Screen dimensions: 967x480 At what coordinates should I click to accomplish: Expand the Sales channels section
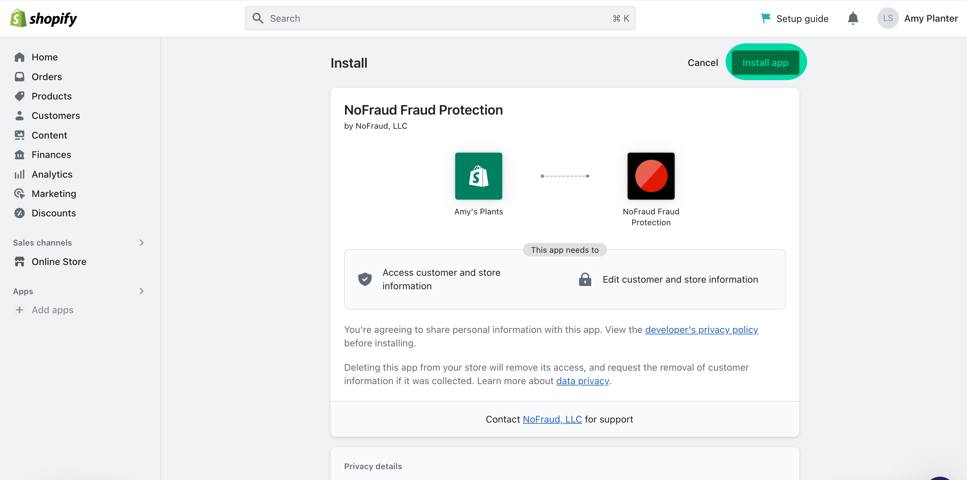pos(141,242)
